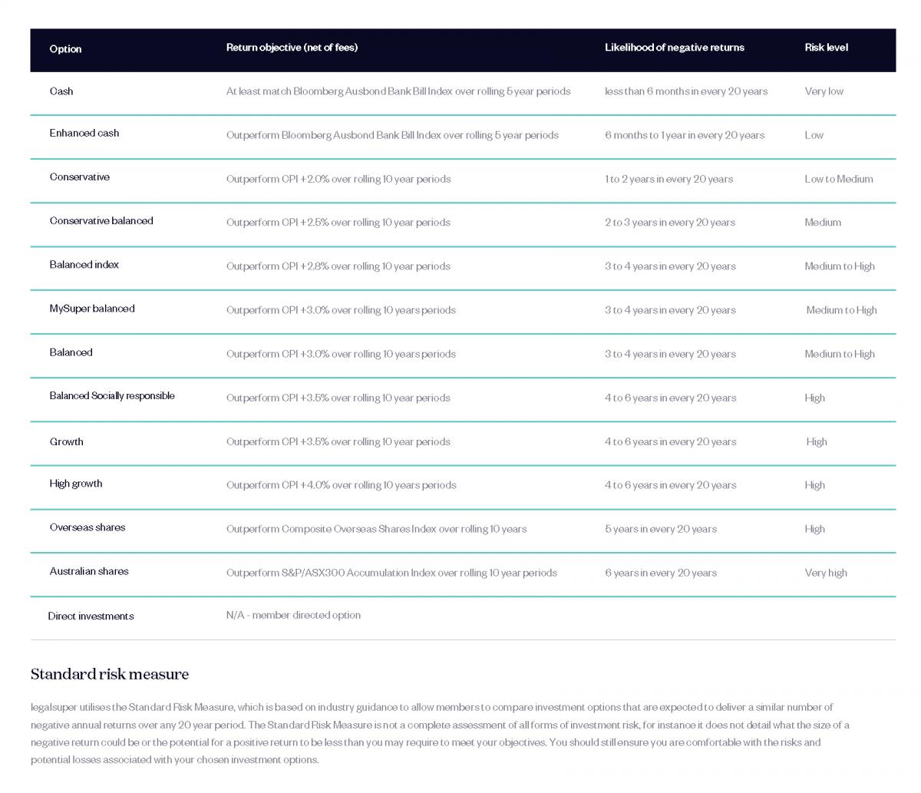921x793 pixels.
Task: Click the Return objective (net of fees) header
Action: click(x=292, y=48)
